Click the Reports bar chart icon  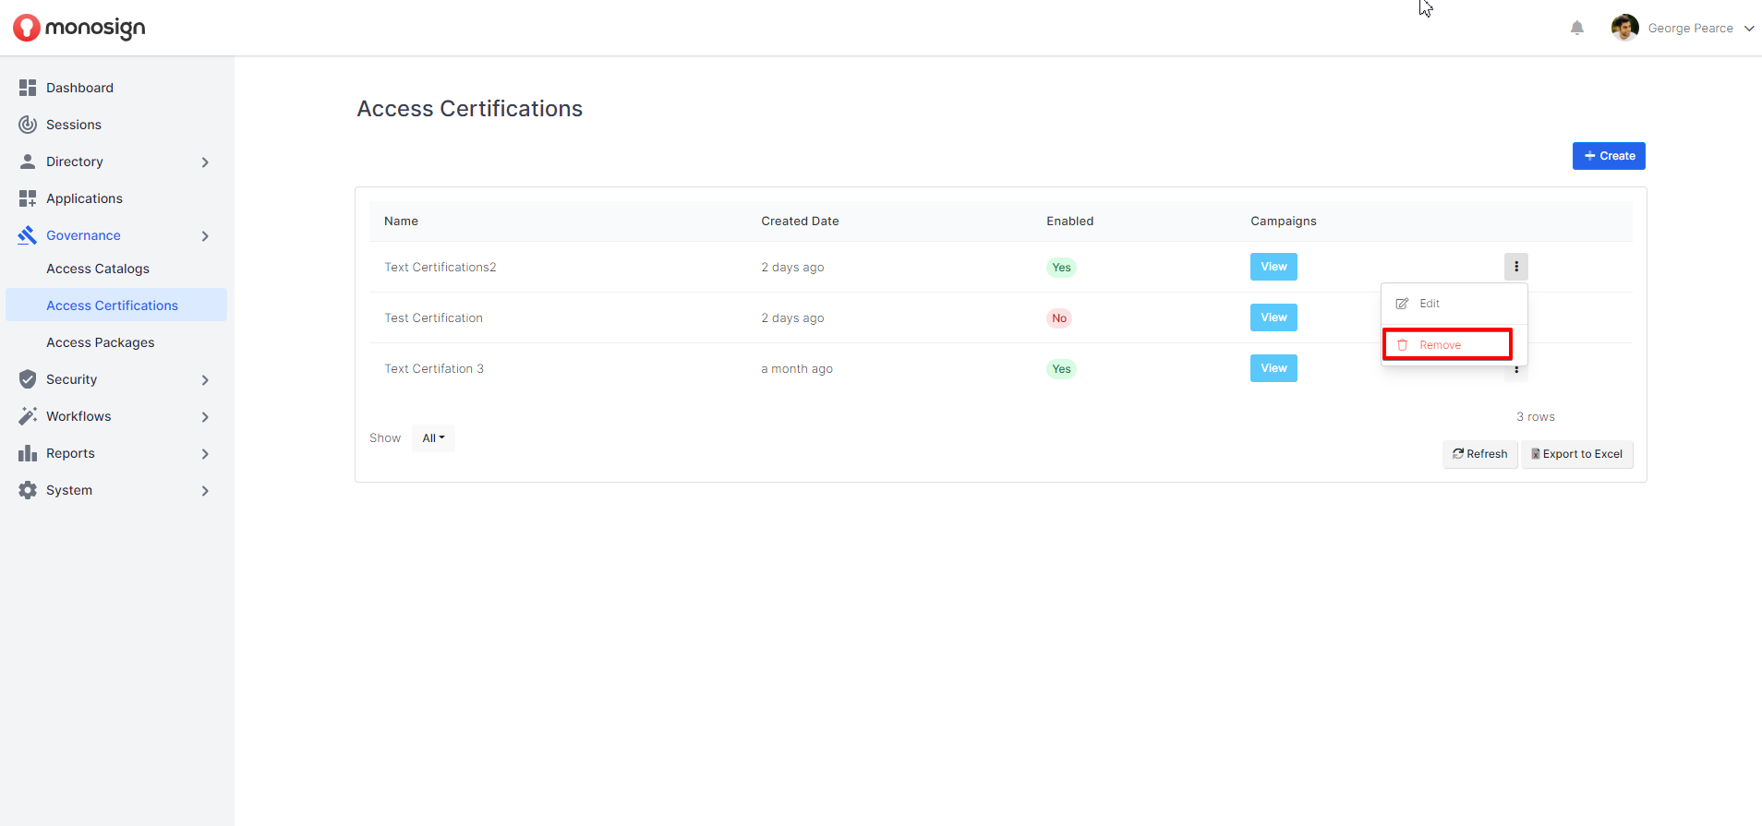[28, 453]
